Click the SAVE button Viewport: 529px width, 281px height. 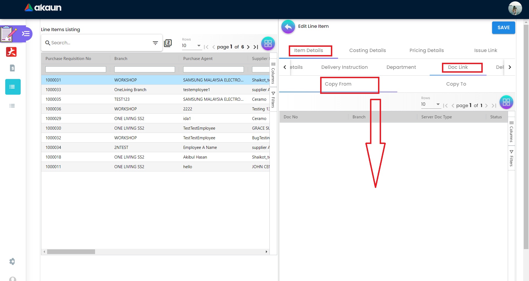coord(503,28)
